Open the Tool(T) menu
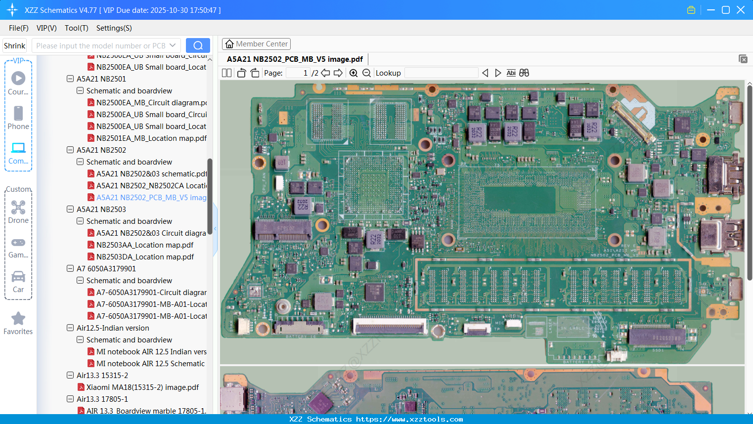 (77, 28)
